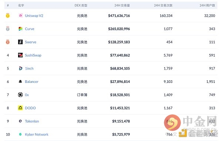
Task: Click the Tokenlon ring logo icon
Action: 20,121
